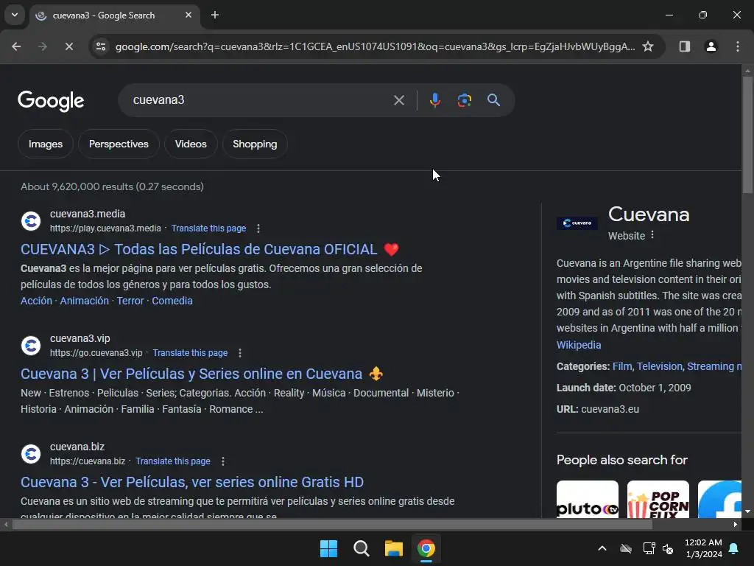Viewport: 754px width, 566px height.
Task: Open Popcornflix related search thumbnail
Action: (x=658, y=499)
